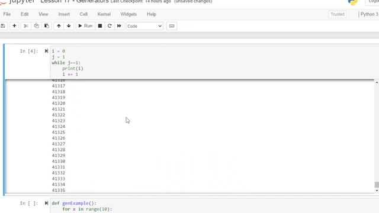Interrupt the kernel with stop icon
Viewport: 379px width, 213px height.
(x=100, y=26)
